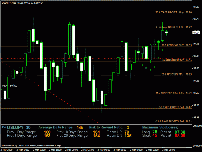The width and height of the screenshot is (202, 152).
Task: Select the '50 StopLoss sell-buy 97.41' label
Action: pos(177,60)
